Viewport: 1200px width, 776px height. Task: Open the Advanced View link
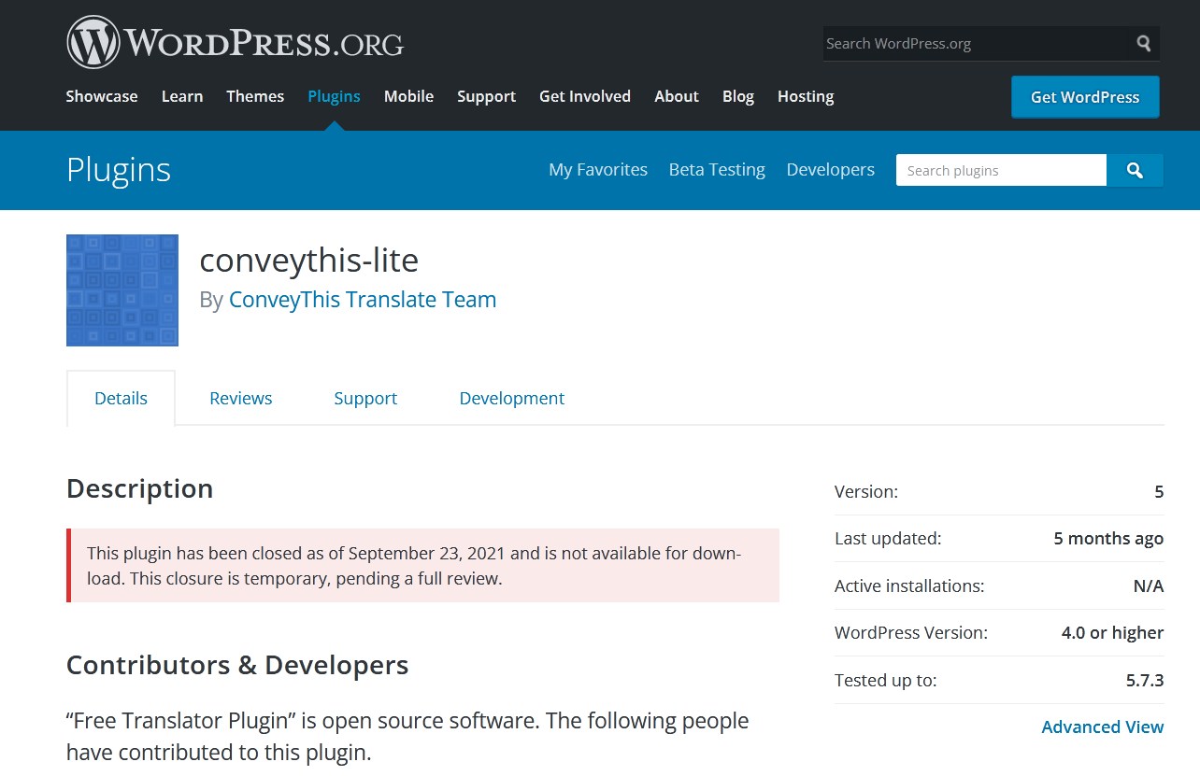click(x=1103, y=727)
